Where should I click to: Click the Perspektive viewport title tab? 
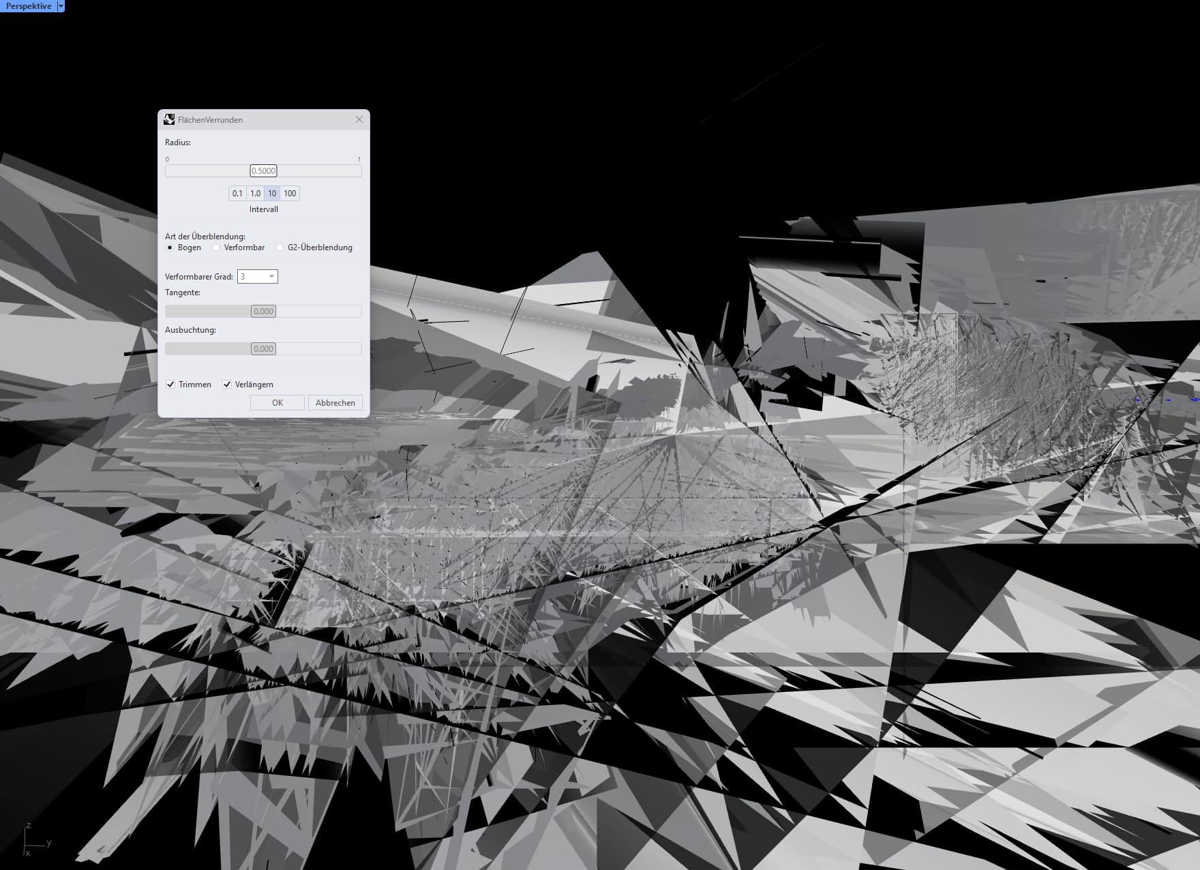tap(29, 6)
